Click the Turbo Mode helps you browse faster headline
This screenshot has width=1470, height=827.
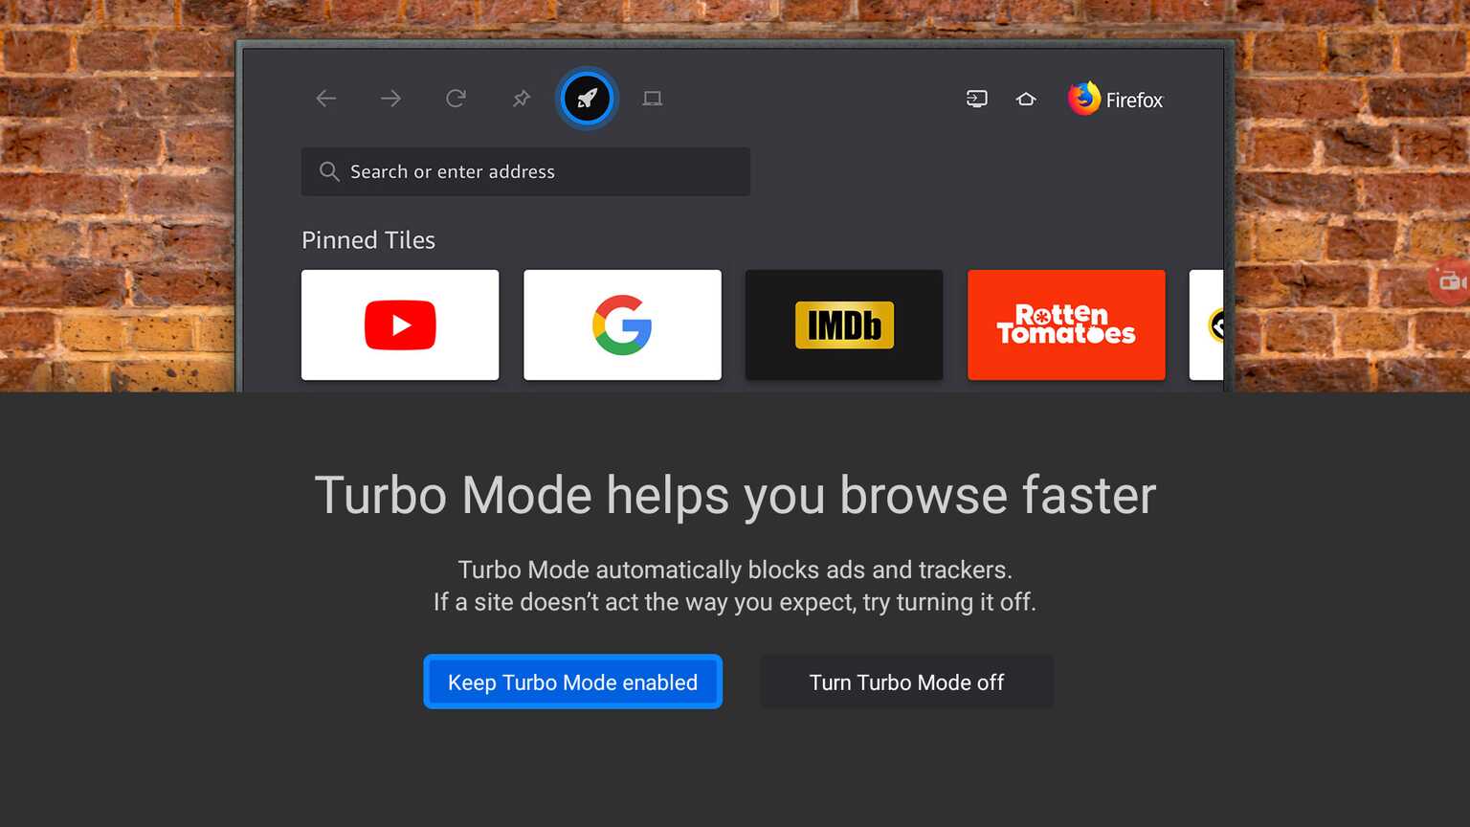(735, 496)
